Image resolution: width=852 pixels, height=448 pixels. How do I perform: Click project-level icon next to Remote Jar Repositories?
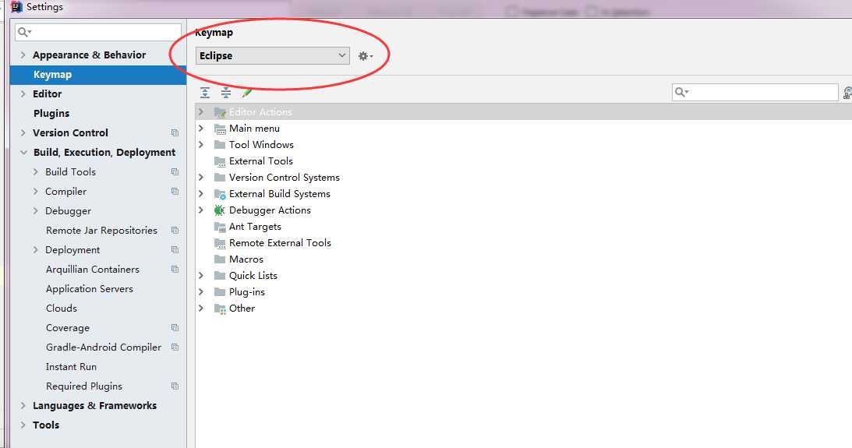click(175, 231)
